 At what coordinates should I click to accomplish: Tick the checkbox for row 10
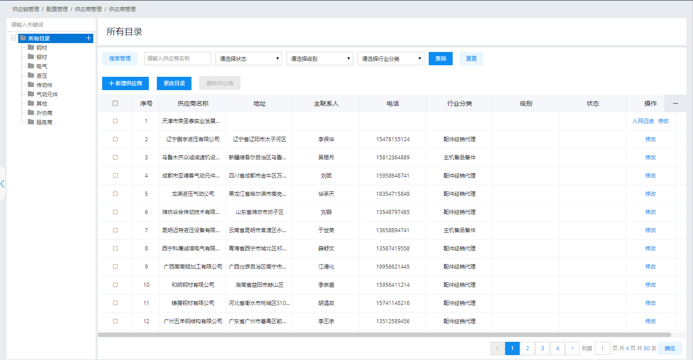point(115,285)
